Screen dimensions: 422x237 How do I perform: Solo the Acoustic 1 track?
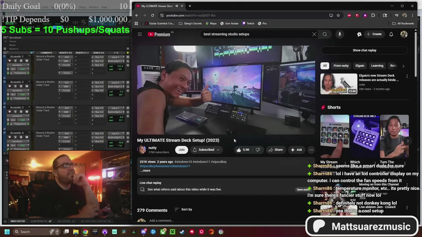(x=21, y=61)
